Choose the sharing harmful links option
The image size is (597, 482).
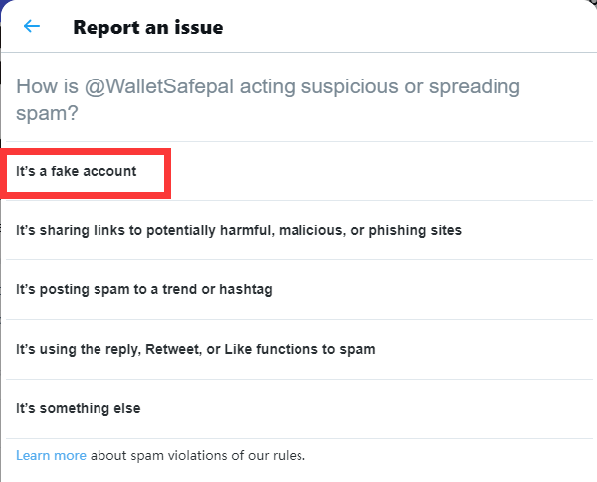(x=239, y=230)
